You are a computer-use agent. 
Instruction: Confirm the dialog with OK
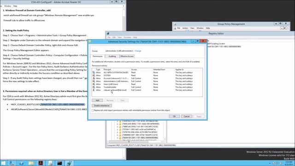(x=174, y=117)
